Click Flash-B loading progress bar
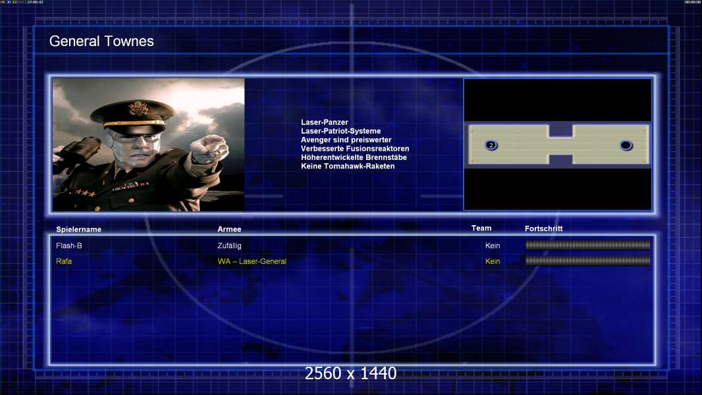 587,245
